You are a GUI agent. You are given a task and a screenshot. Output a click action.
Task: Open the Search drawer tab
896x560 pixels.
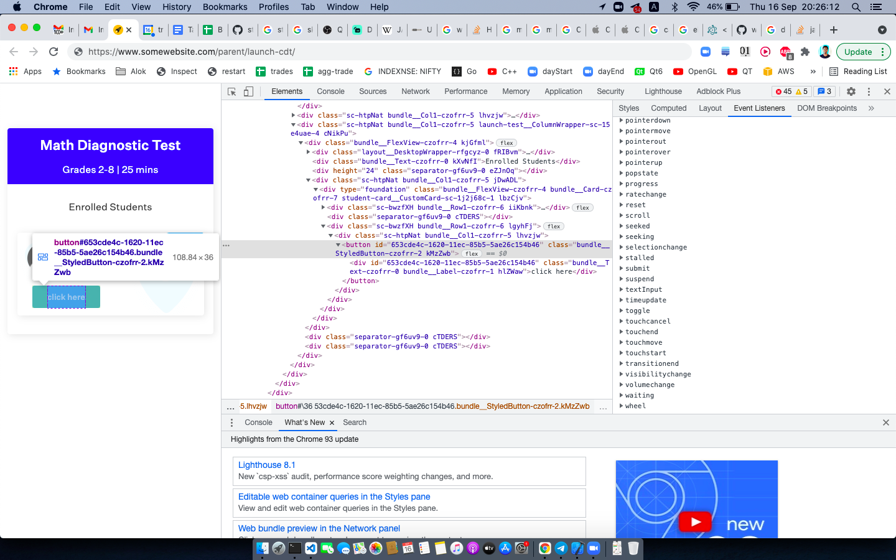(x=355, y=422)
